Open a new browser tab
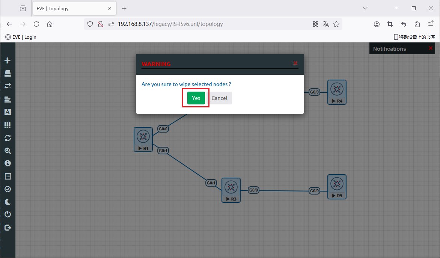The height and width of the screenshot is (258, 440). [124, 8]
